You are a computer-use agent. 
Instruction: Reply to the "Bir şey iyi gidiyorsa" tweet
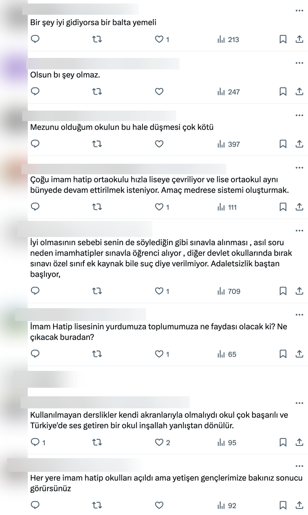pyautogui.click(x=35, y=39)
